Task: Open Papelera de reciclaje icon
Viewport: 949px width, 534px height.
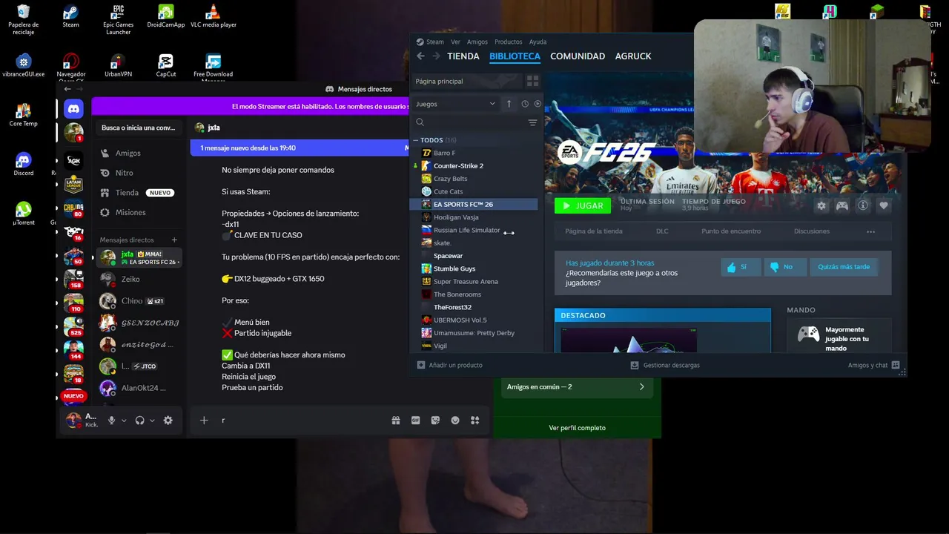Action: point(23,19)
